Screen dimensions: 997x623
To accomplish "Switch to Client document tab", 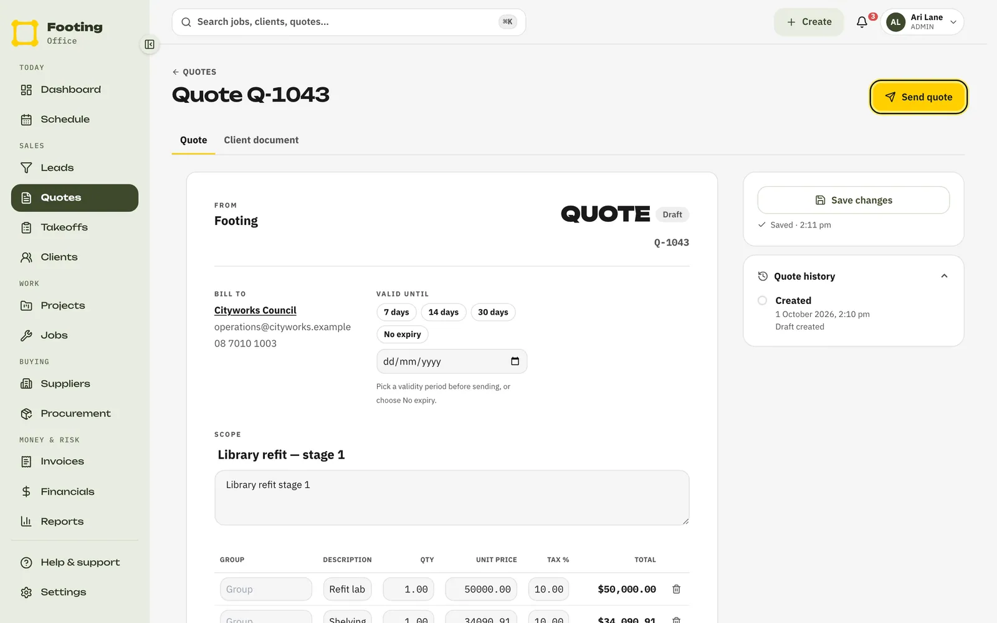I will (261, 140).
